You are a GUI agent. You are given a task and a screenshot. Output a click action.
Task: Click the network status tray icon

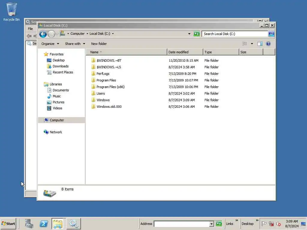(271, 224)
